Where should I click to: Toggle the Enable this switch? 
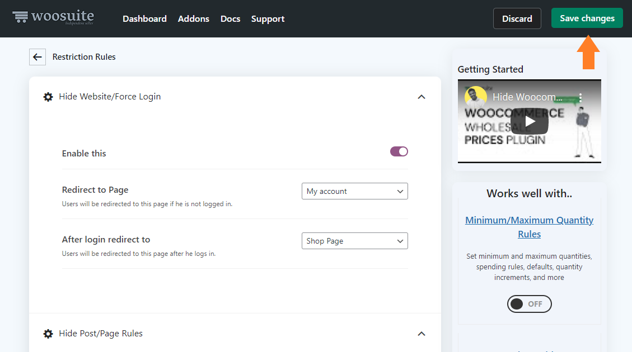pyautogui.click(x=399, y=151)
